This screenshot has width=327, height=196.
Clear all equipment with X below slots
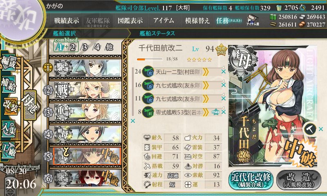(x=132, y=121)
